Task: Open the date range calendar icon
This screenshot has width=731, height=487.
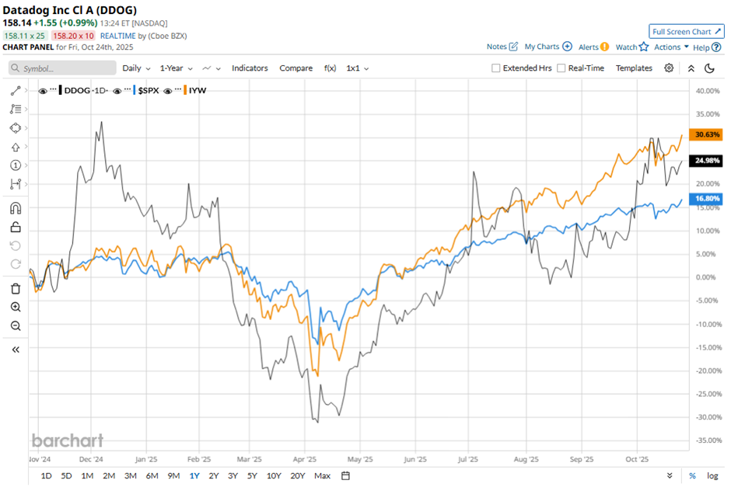Action: tap(345, 476)
